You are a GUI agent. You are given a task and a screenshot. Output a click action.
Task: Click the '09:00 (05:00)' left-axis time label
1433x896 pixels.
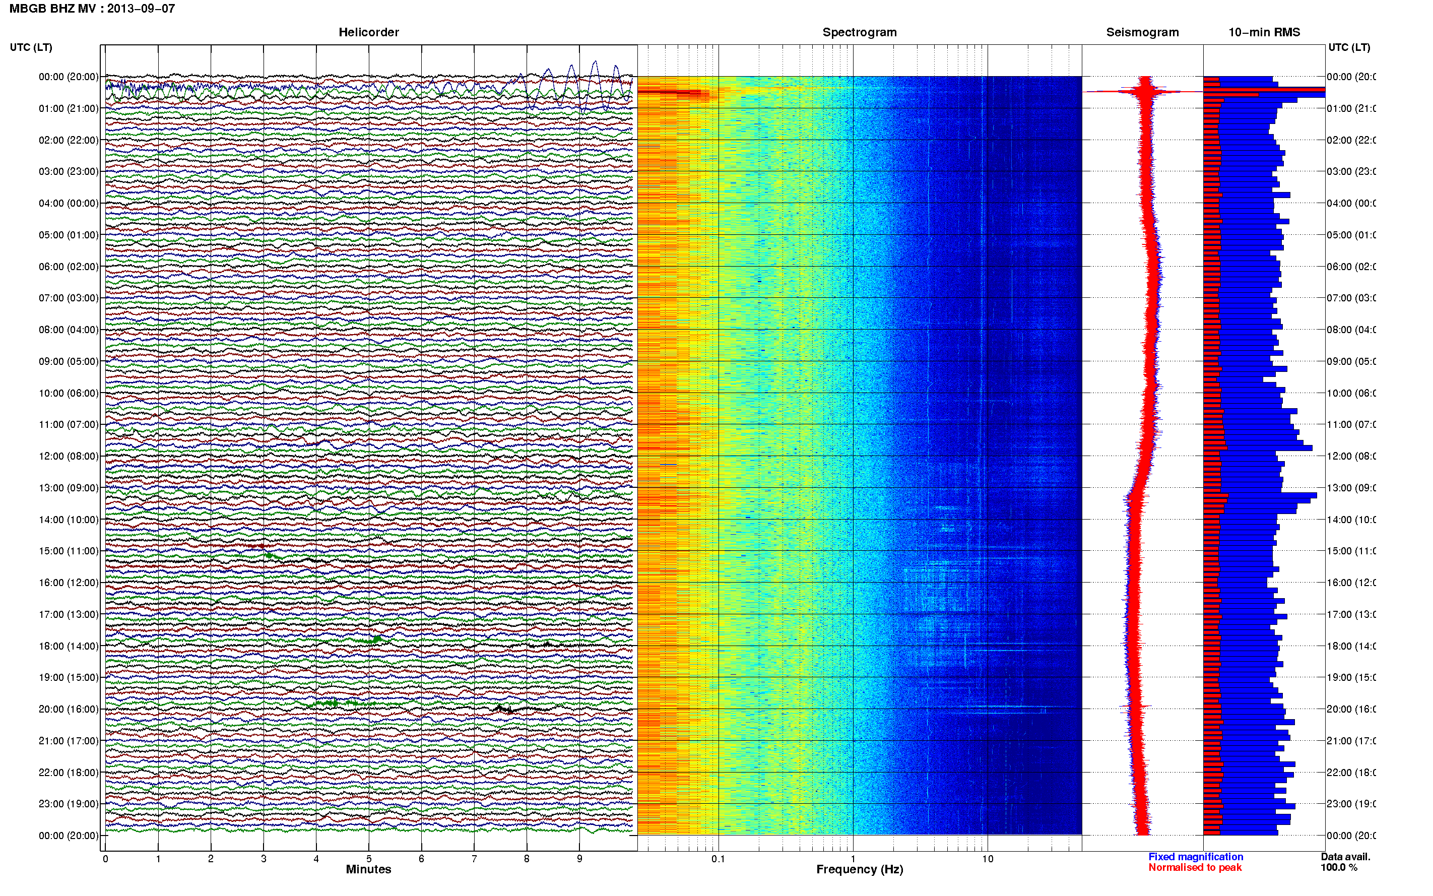click(69, 361)
